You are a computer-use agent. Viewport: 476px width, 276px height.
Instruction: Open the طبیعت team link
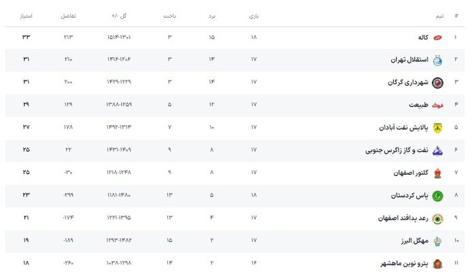pos(418,105)
